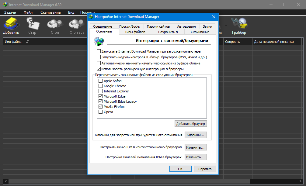Viewport: 306px width, 186px height.
Task: Click the horizontal scrollbar right arrow
Action: [300, 181]
